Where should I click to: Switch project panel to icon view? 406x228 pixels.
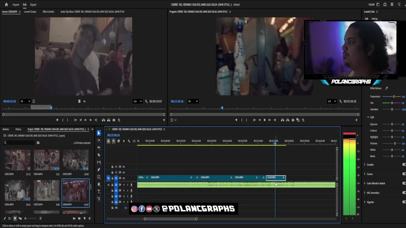pyautogui.click(x=15, y=218)
